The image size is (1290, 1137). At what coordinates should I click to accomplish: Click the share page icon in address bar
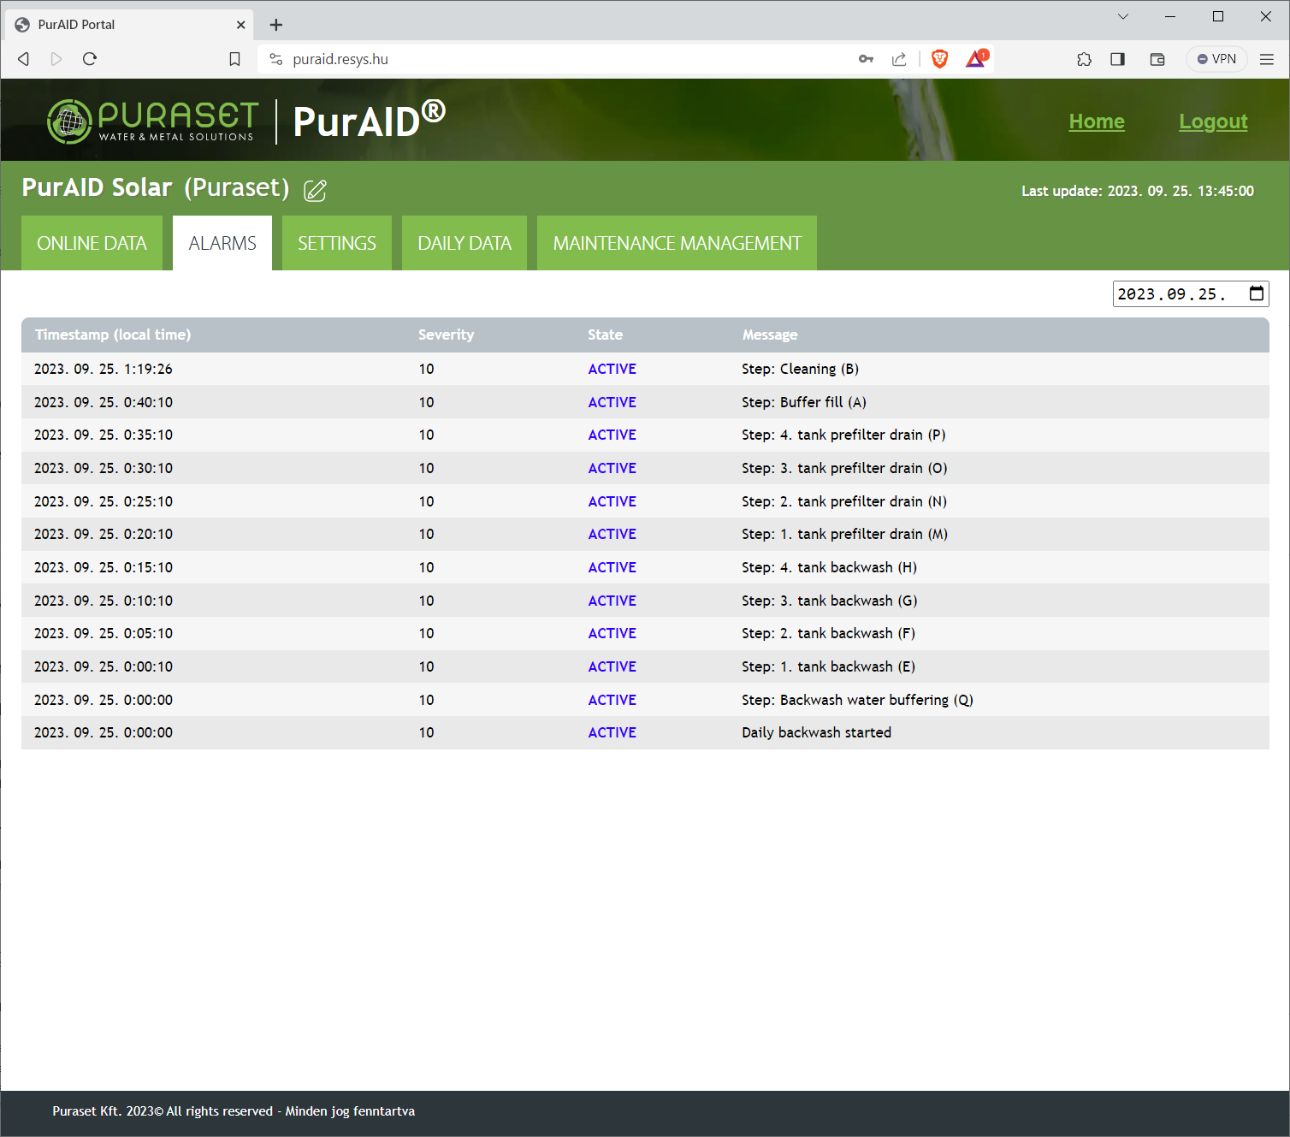[x=899, y=59]
